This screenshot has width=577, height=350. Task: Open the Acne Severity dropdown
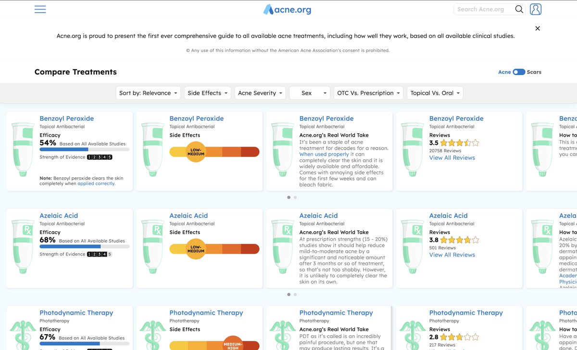(260, 92)
